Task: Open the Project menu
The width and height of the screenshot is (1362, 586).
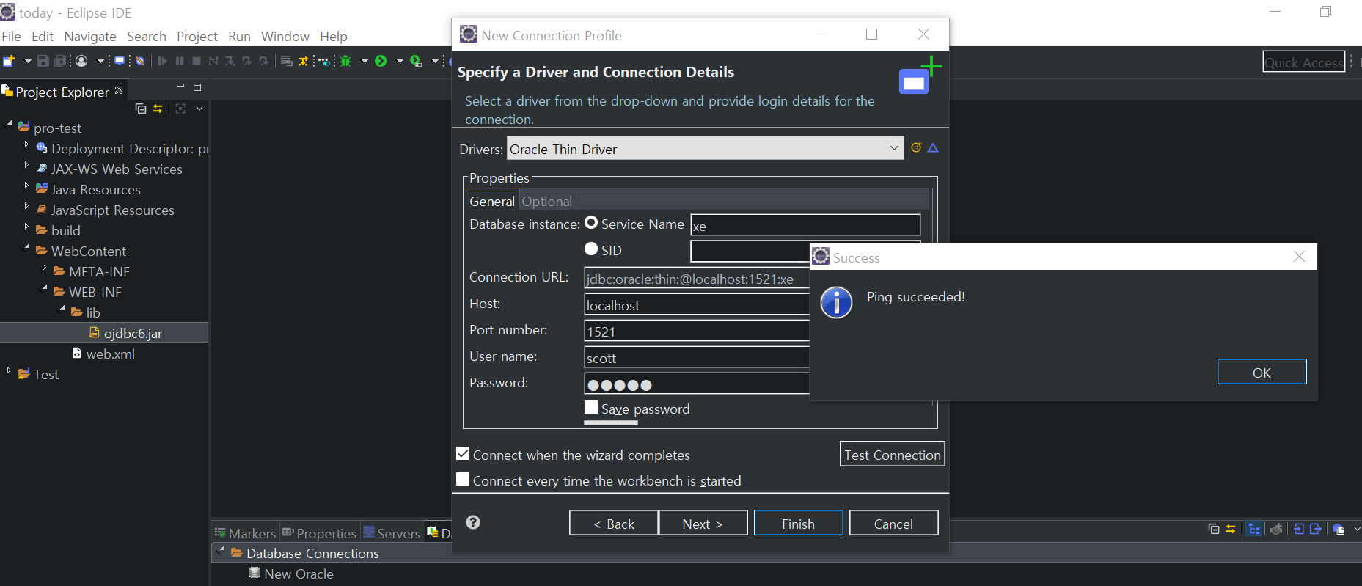Action: click(x=197, y=37)
